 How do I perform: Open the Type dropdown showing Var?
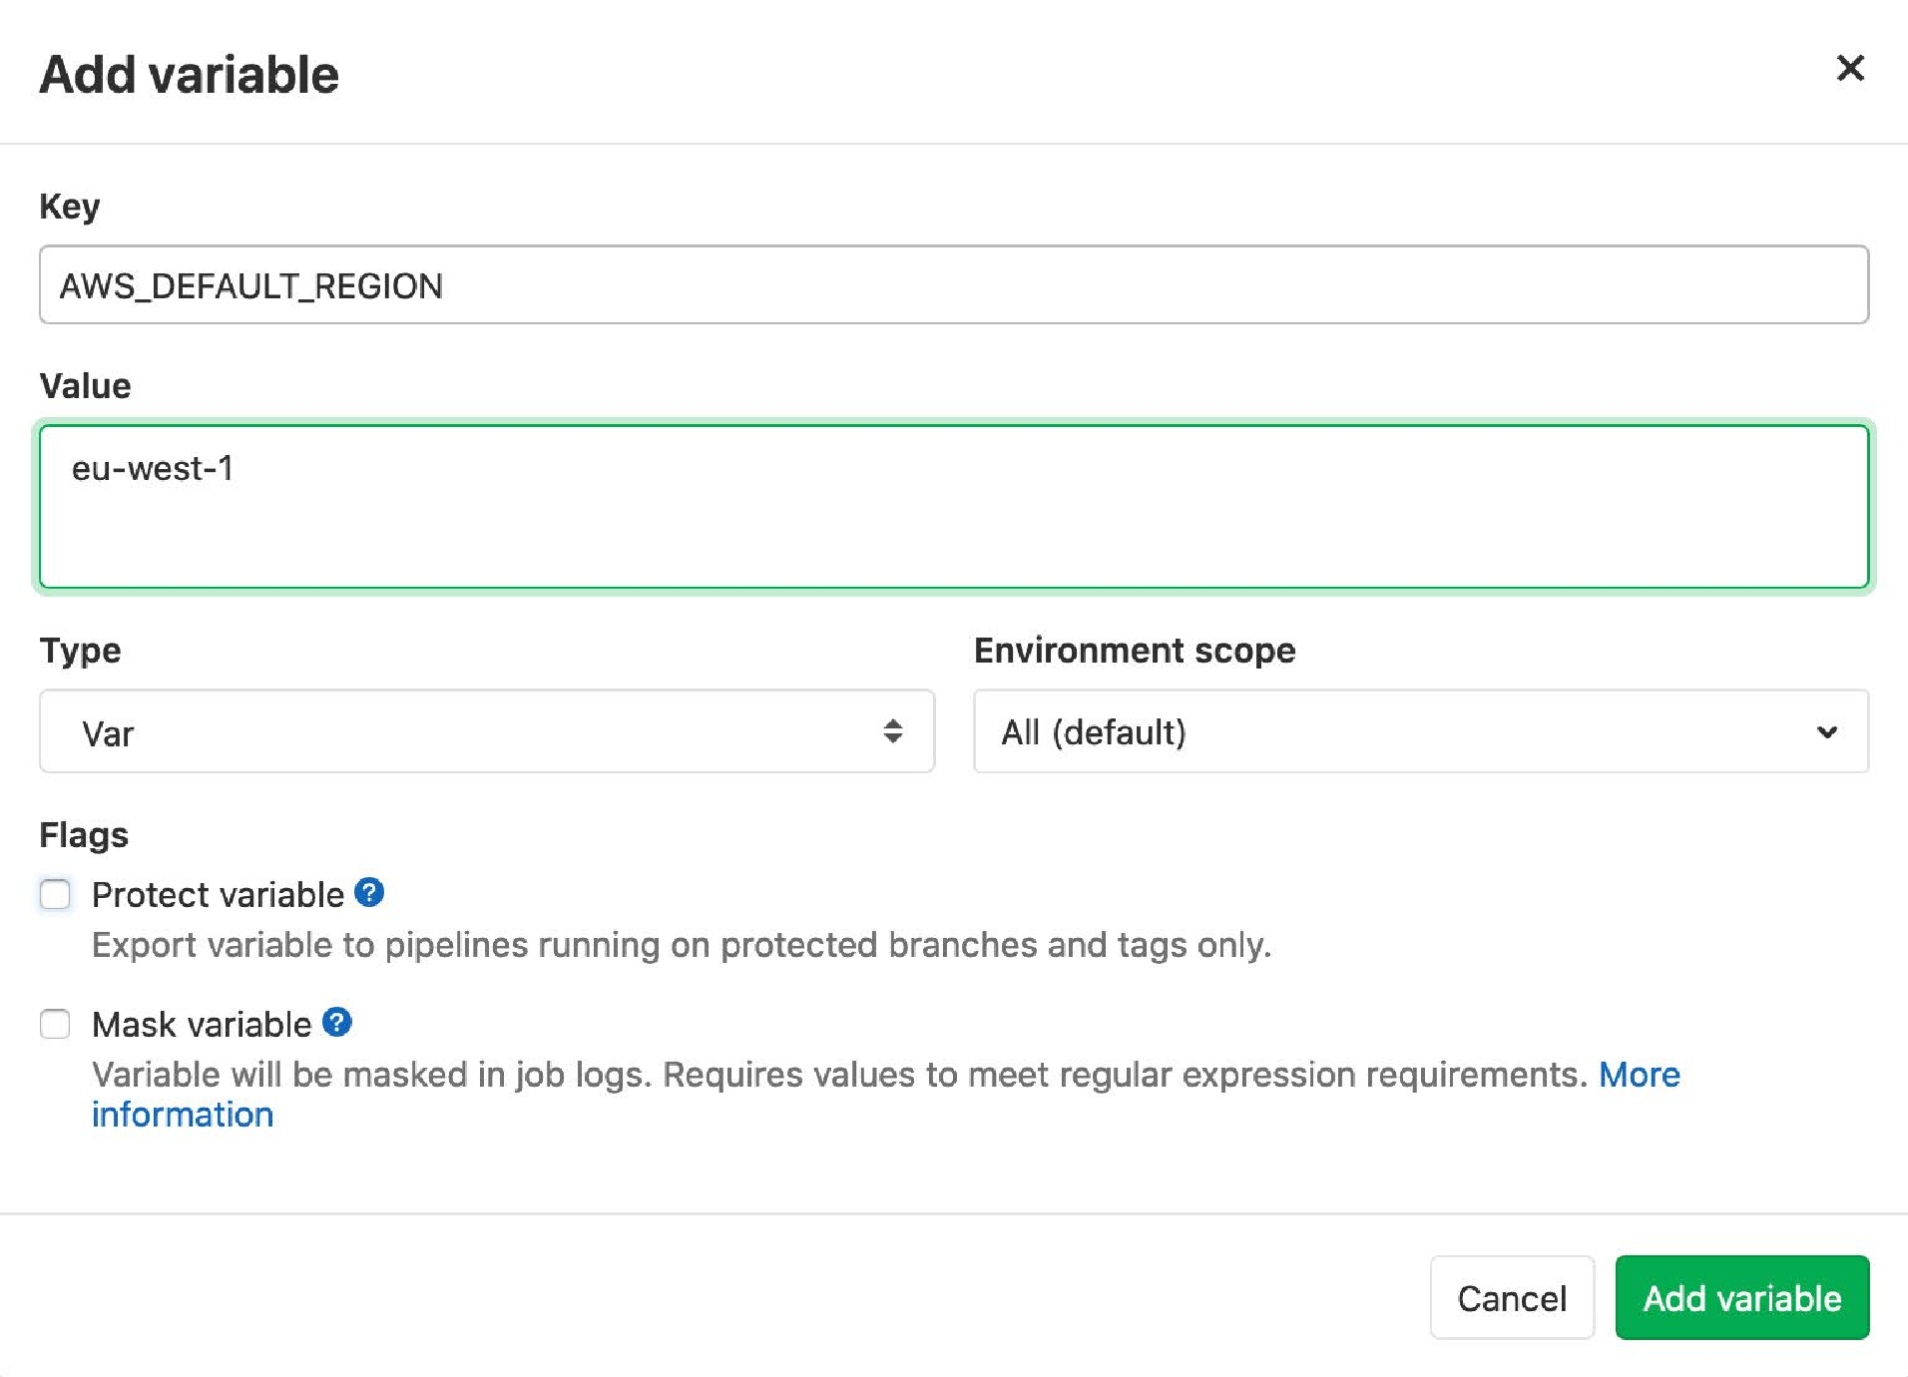487,731
